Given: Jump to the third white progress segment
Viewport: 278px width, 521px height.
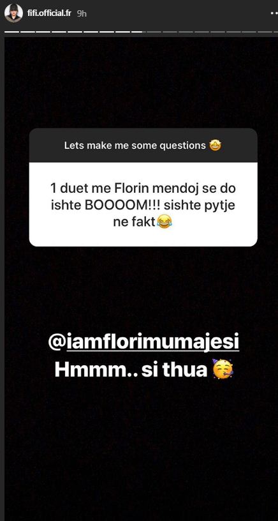Looking at the screenshot, I should (x=44, y=31).
